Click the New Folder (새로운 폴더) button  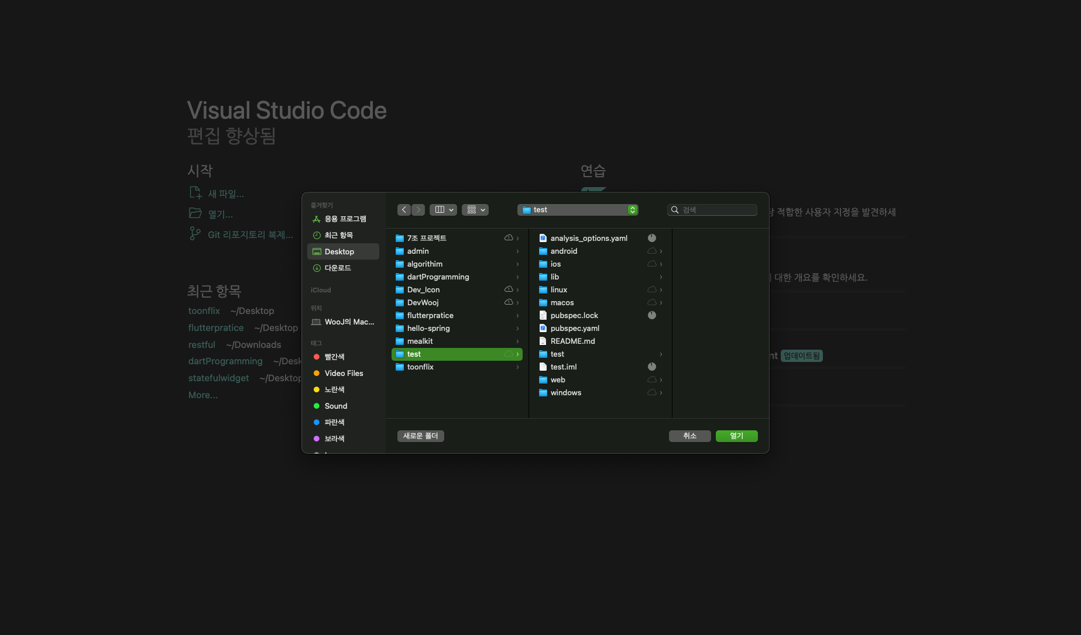click(x=421, y=436)
